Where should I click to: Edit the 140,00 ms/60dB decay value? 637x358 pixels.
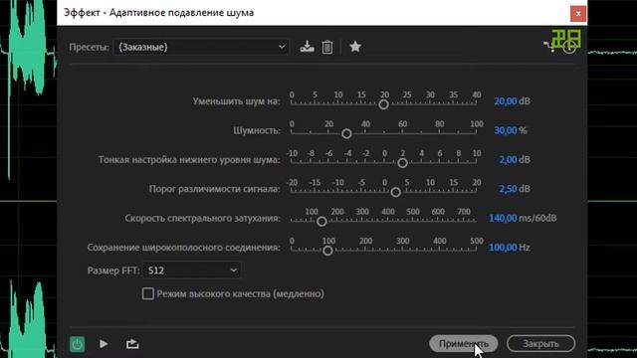point(503,218)
